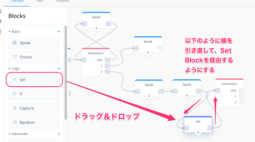Click the plus icon on the top Speak block

click(x=96, y=28)
